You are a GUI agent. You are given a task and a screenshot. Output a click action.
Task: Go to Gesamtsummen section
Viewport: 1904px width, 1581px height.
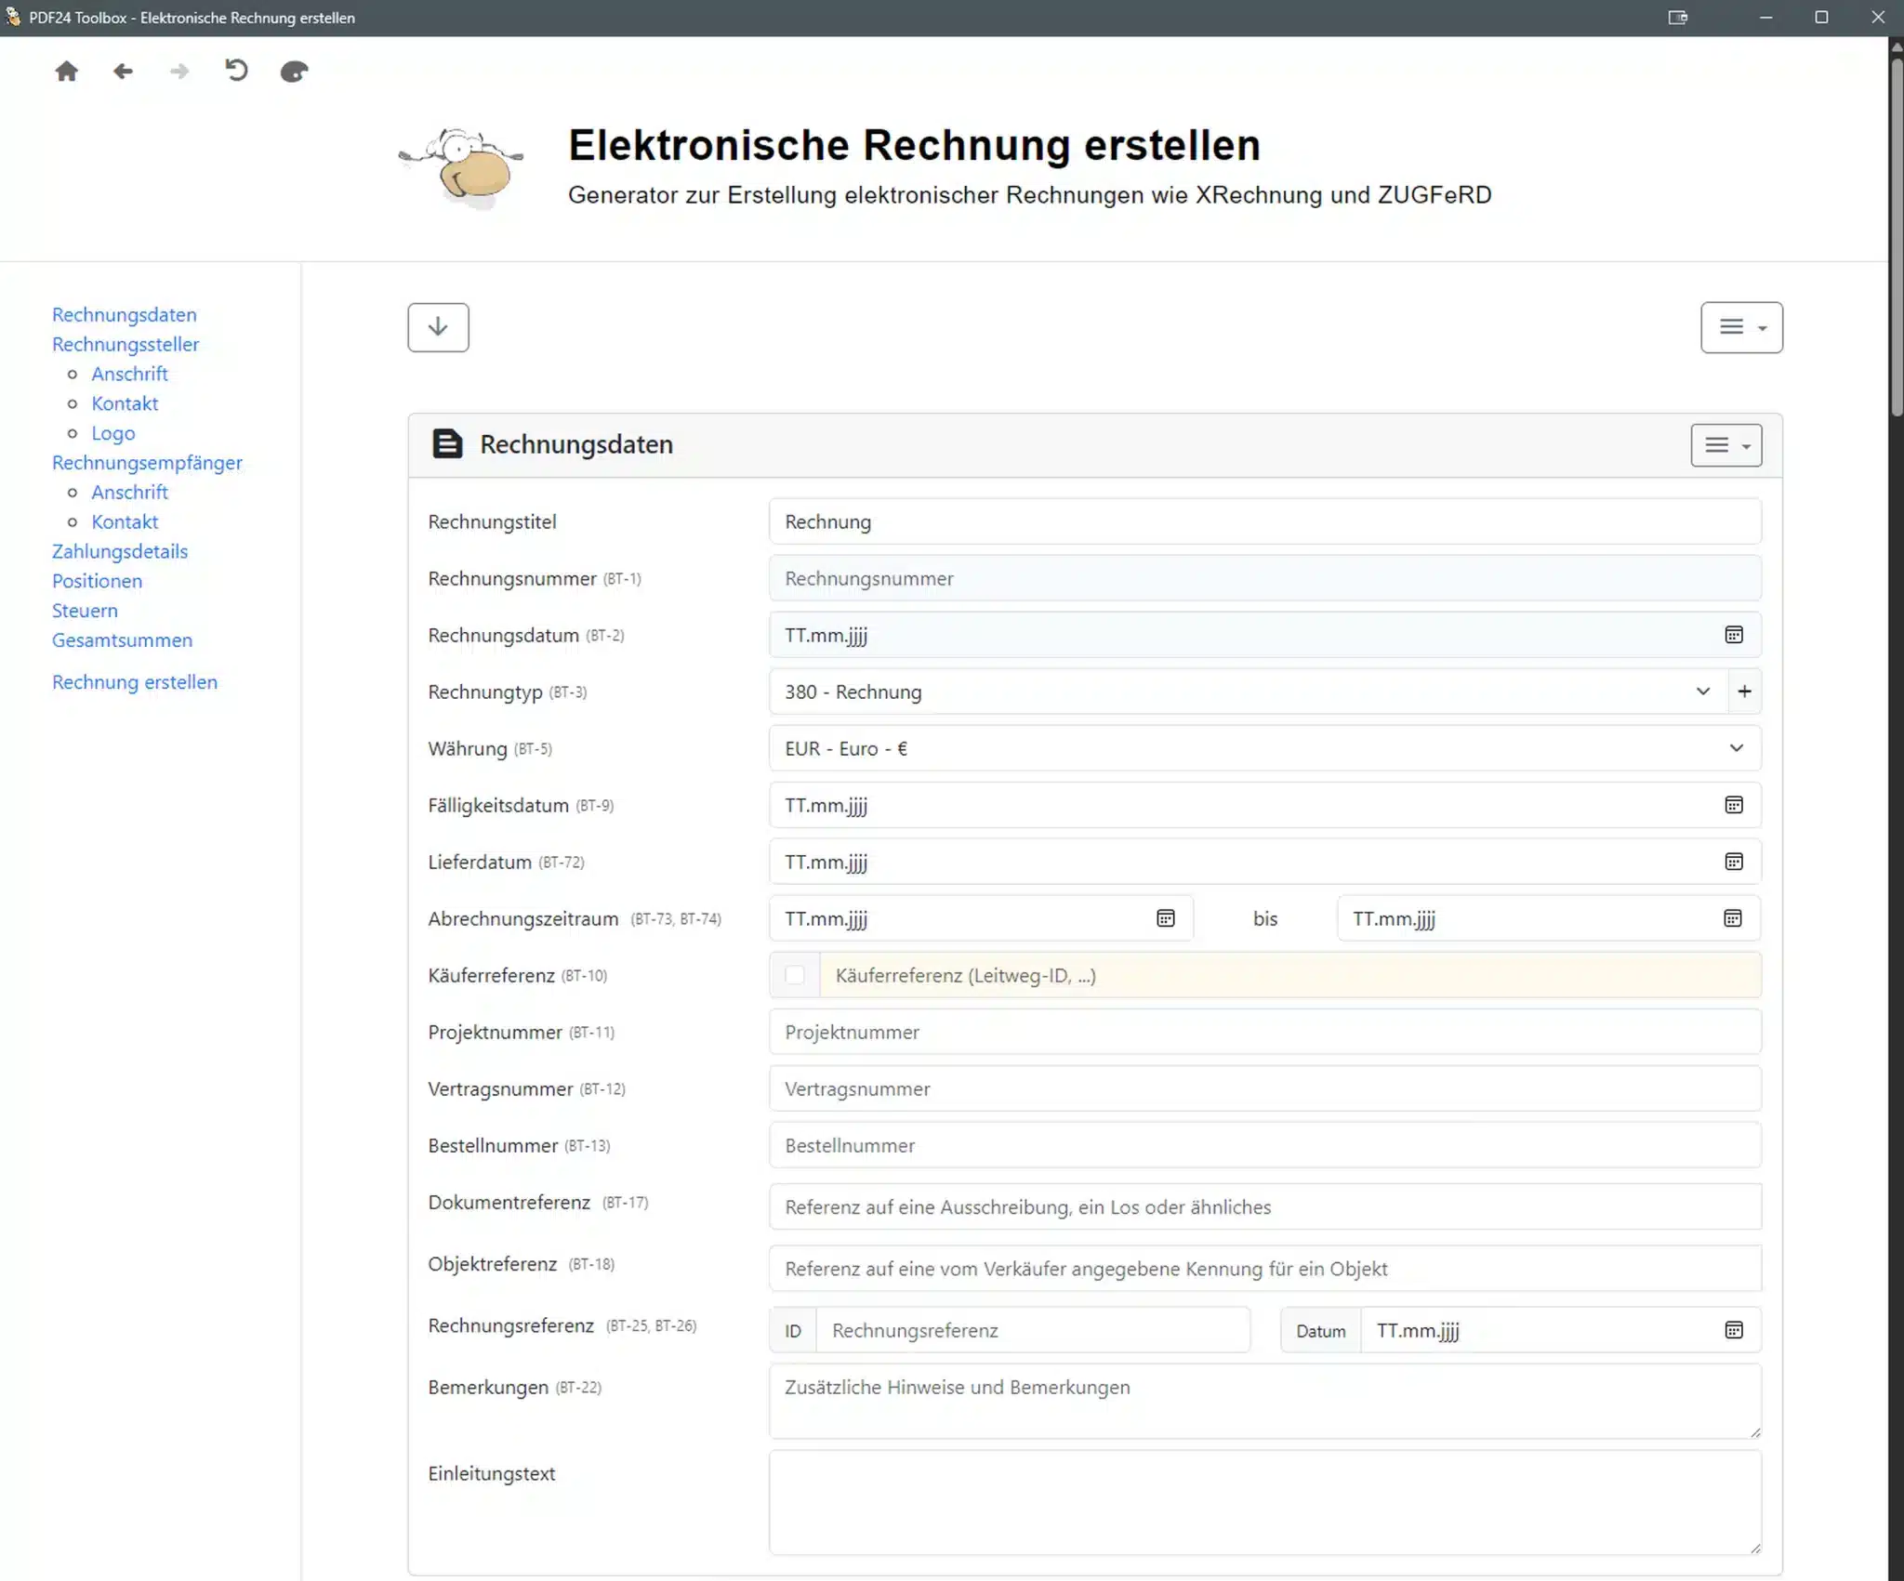pos(123,640)
